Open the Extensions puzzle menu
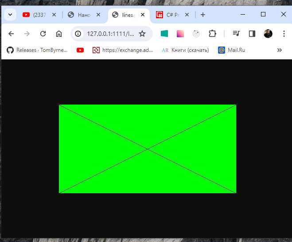The image size is (292, 242). pyautogui.click(x=212, y=34)
